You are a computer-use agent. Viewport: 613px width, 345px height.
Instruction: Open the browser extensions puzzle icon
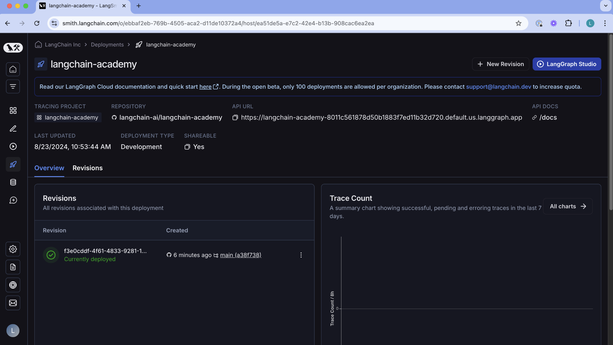pyautogui.click(x=568, y=23)
